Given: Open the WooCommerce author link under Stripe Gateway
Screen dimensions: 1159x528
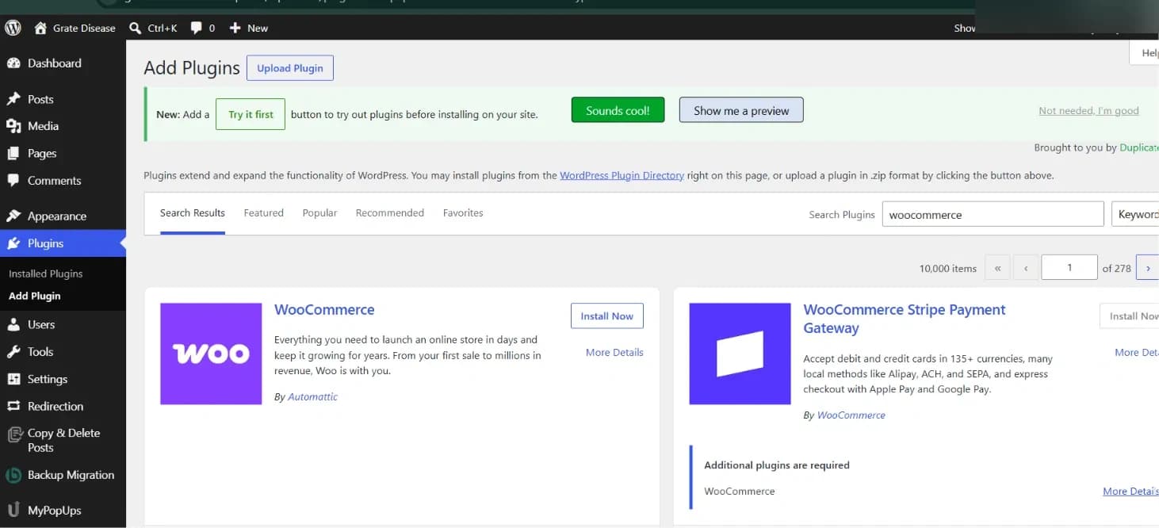Looking at the screenshot, I should point(851,415).
